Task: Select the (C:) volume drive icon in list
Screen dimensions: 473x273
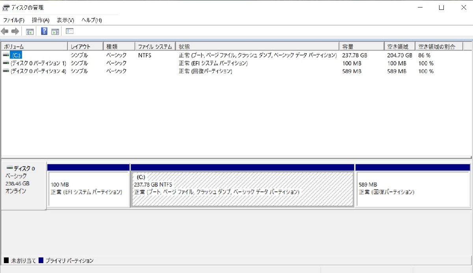Action: pos(6,55)
